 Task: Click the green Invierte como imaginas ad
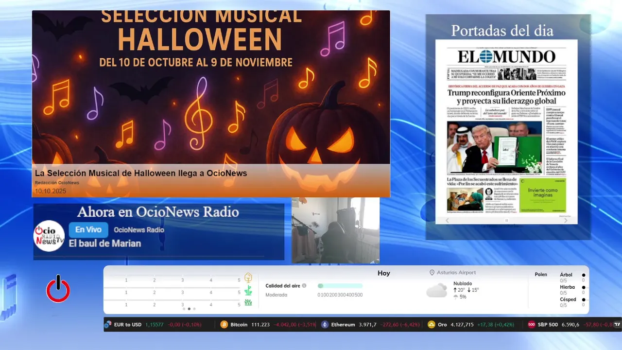(x=543, y=195)
